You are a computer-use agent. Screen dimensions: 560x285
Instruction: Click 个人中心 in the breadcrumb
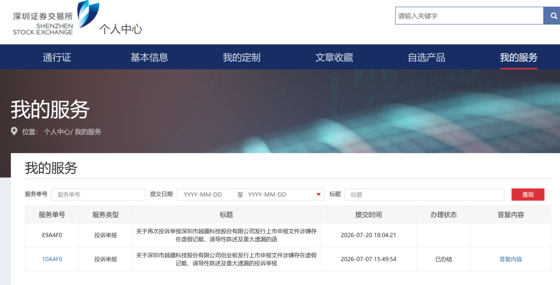[x=57, y=131]
